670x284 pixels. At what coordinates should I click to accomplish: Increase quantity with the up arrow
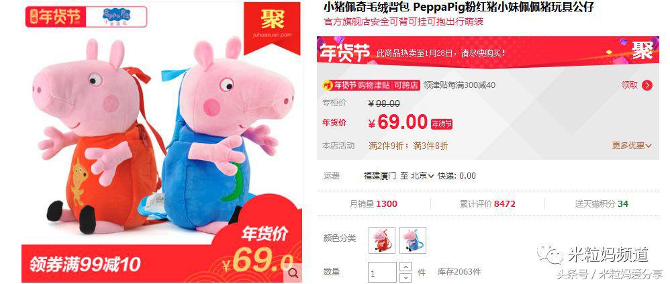(x=405, y=267)
